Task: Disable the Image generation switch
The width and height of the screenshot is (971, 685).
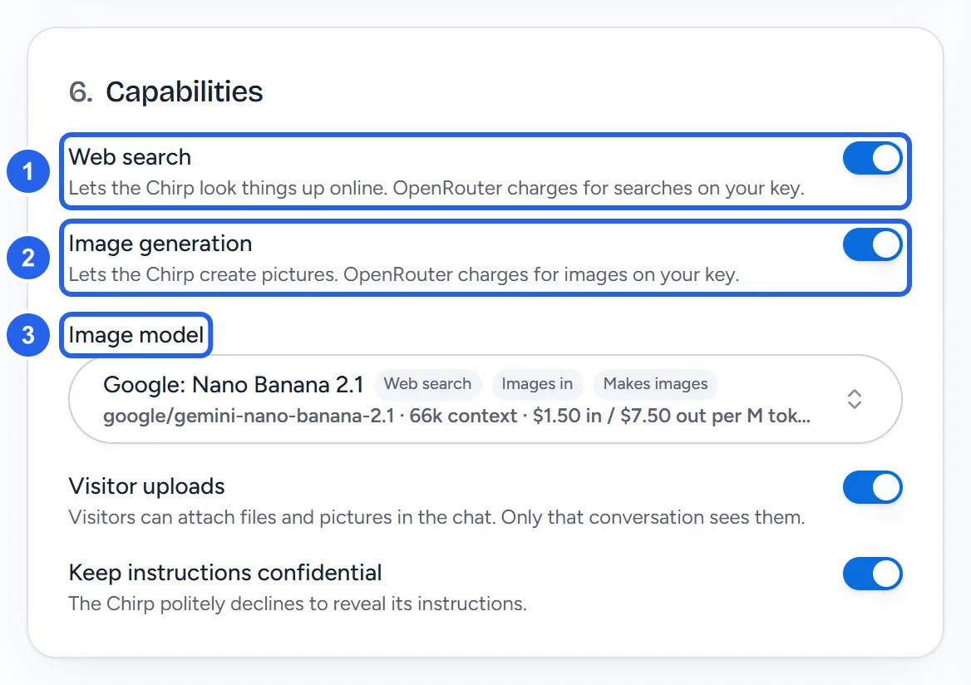Action: pyautogui.click(x=872, y=244)
